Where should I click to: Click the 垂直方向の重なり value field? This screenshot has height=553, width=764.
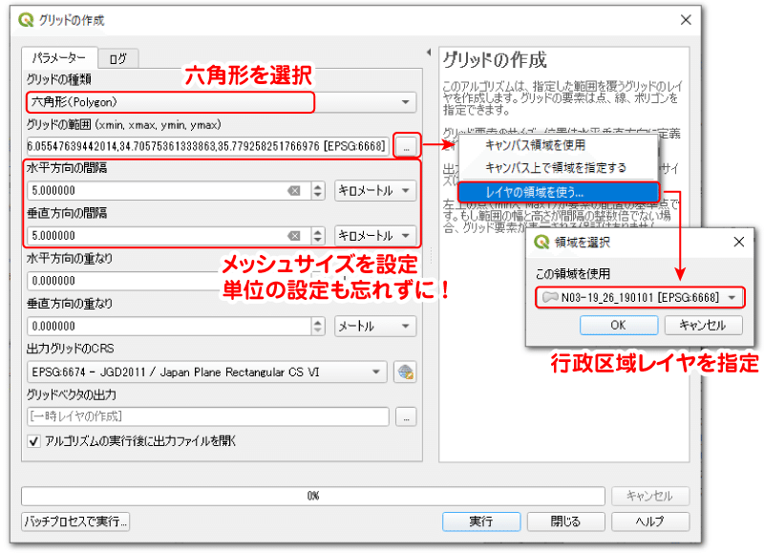(169, 326)
